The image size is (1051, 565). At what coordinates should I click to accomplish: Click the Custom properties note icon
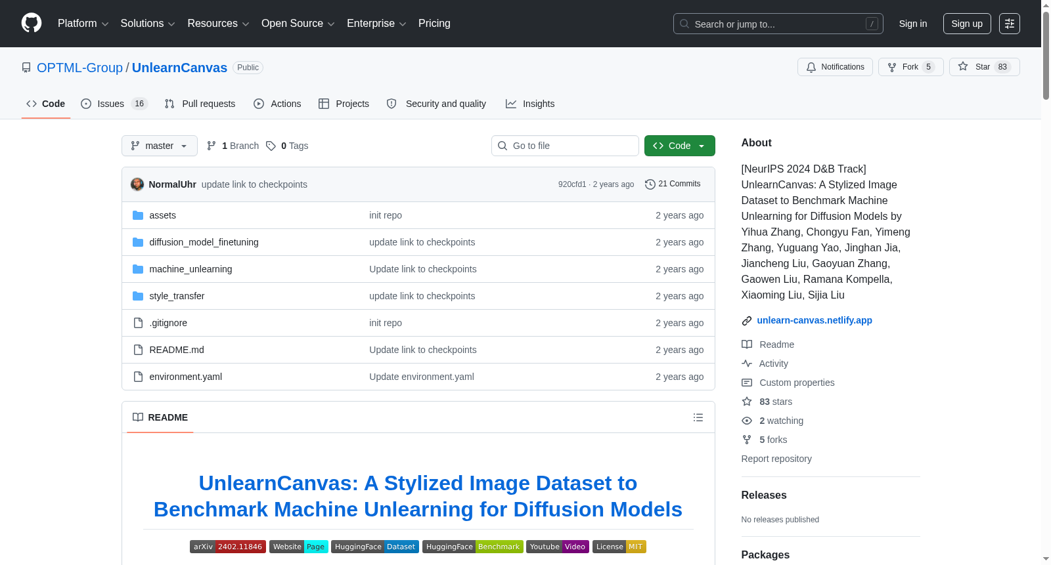(747, 383)
